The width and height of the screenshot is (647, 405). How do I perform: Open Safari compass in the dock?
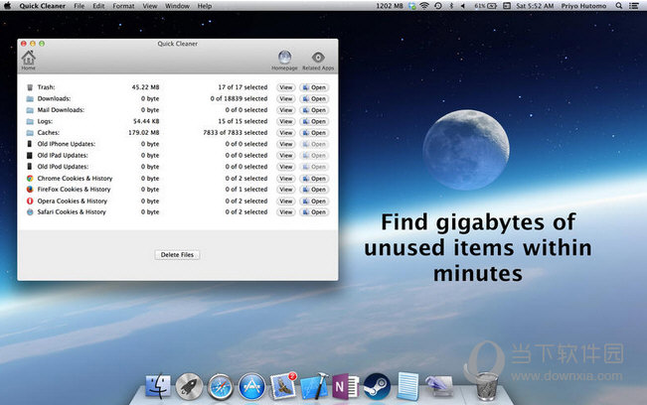point(220,387)
